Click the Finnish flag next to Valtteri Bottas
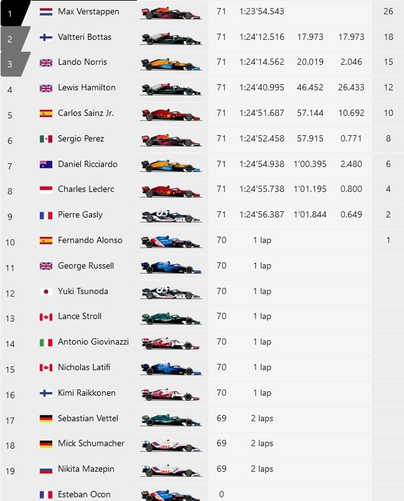 [46, 37]
